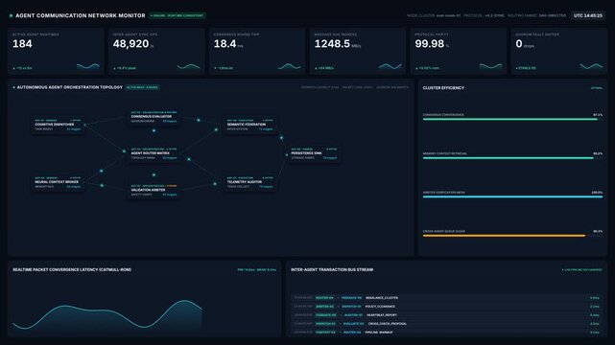Click the trend text at the bottom of the 184 card
The height and width of the screenshot is (345, 615).
click(x=22, y=68)
